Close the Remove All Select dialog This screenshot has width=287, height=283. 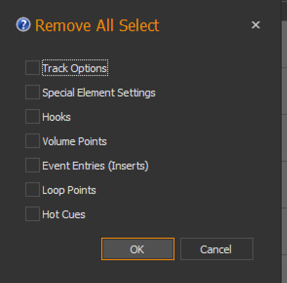click(x=255, y=25)
